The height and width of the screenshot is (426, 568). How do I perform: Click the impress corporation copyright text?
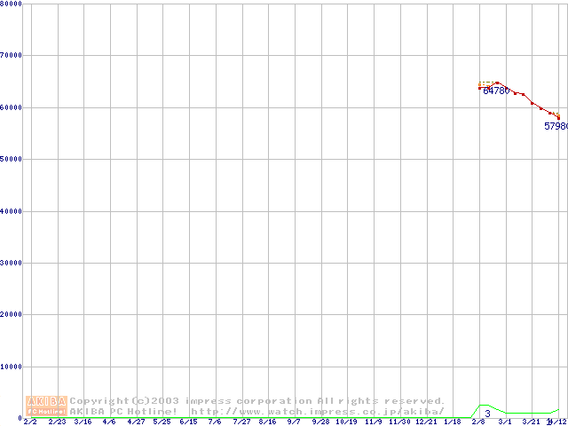coord(257,400)
